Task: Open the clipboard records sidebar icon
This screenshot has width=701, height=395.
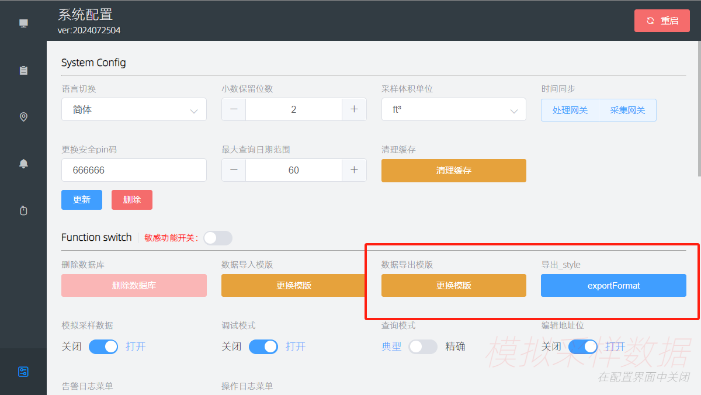Action: tap(23, 70)
